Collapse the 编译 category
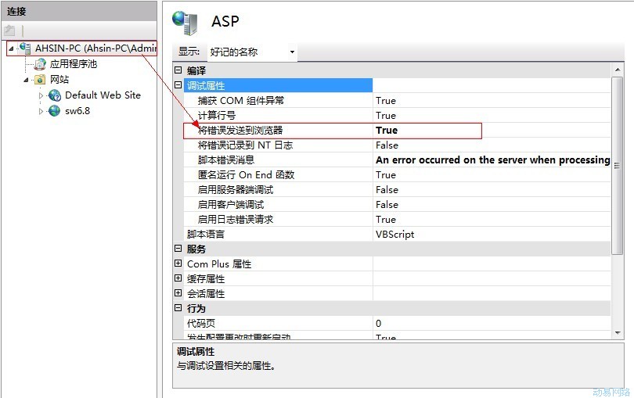This screenshot has height=398, width=634. [178, 71]
